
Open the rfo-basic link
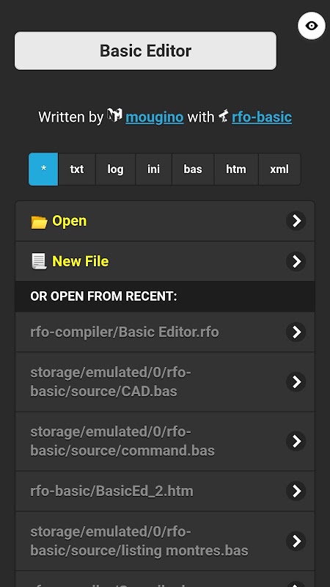tap(262, 117)
